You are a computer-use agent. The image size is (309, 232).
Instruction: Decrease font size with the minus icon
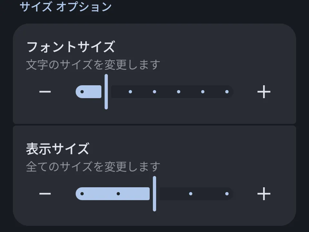[45, 92]
